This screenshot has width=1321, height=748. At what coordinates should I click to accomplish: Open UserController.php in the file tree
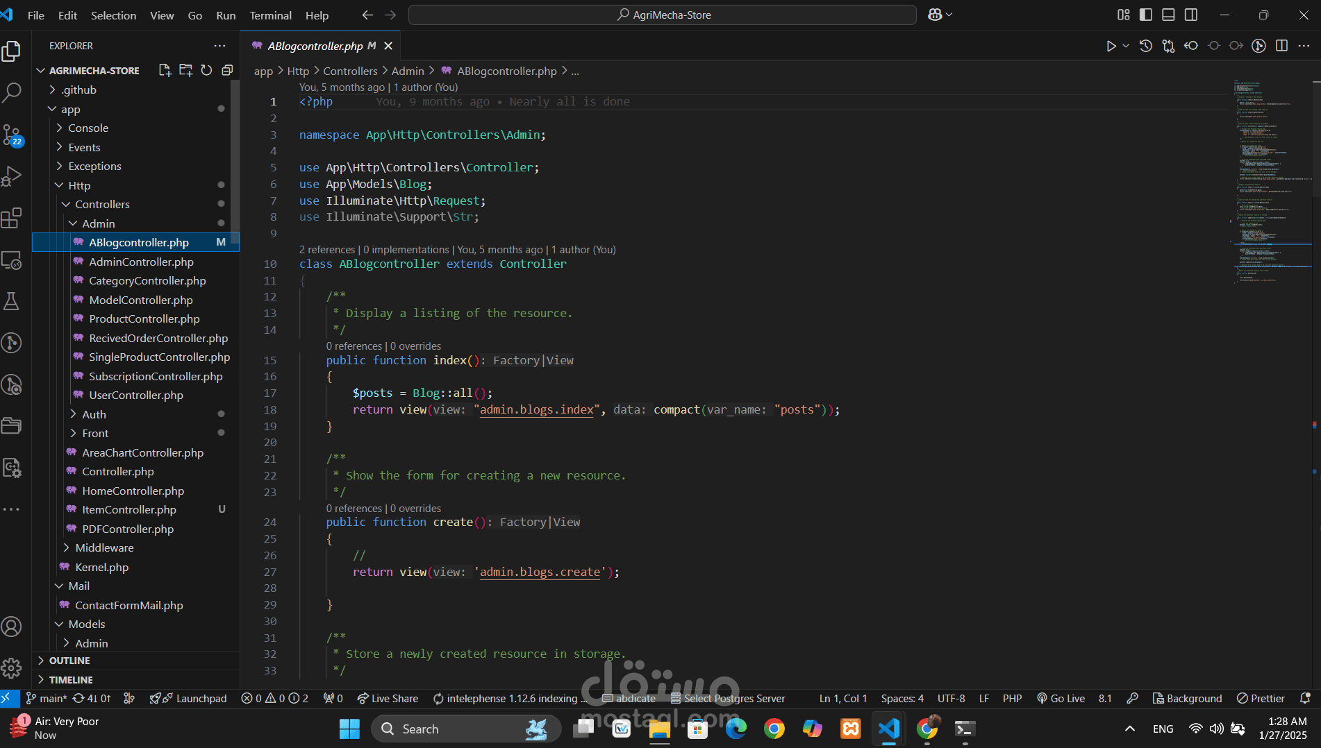click(136, 395)
